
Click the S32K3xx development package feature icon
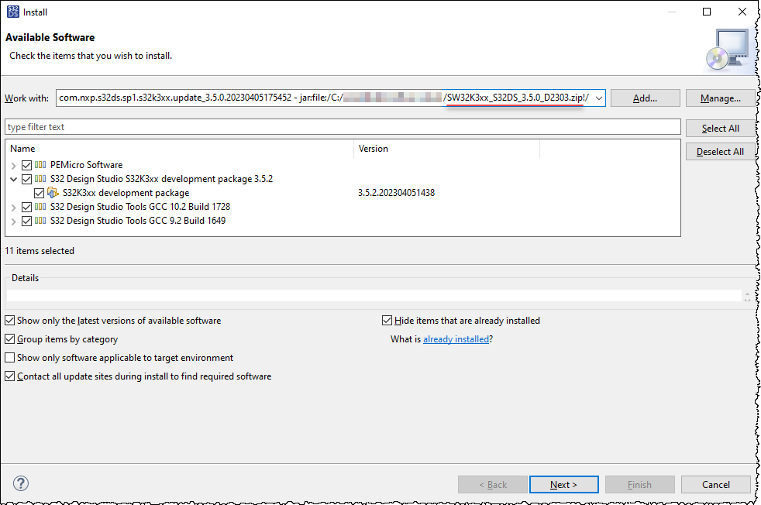(x=53, y=193)
